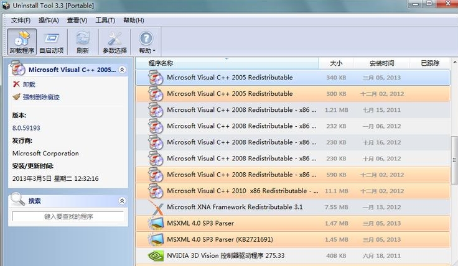
Task: Click program icon in left details panel header
Action: [x=18, y=68]
